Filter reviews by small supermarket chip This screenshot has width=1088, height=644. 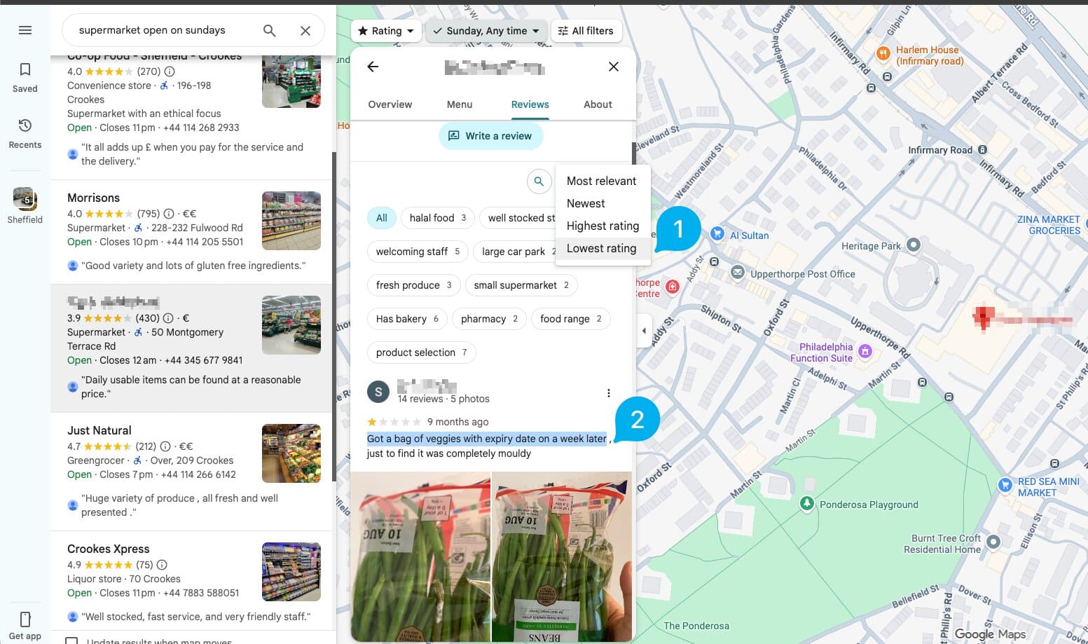pyautogui.click(x=521, y=285)
